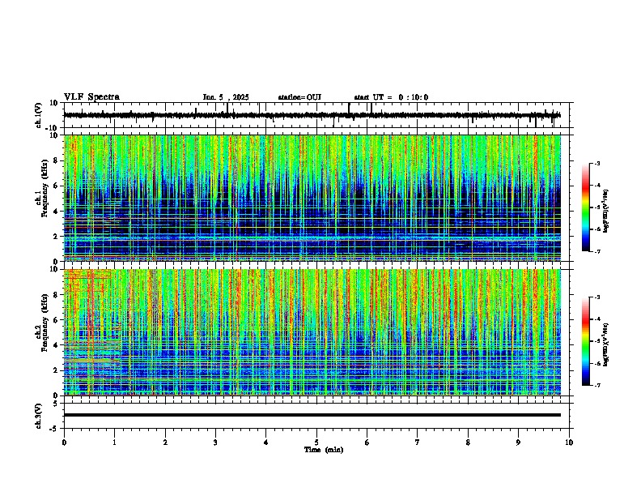Click the ch.2 spectrogram image
641x496 pixels.
[312, 332]
